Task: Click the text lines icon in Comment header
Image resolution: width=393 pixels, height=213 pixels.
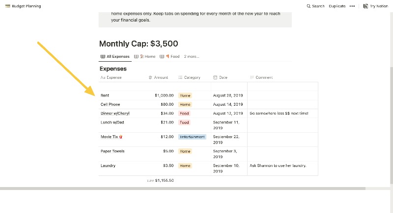Action: click(x=252, y=77)
